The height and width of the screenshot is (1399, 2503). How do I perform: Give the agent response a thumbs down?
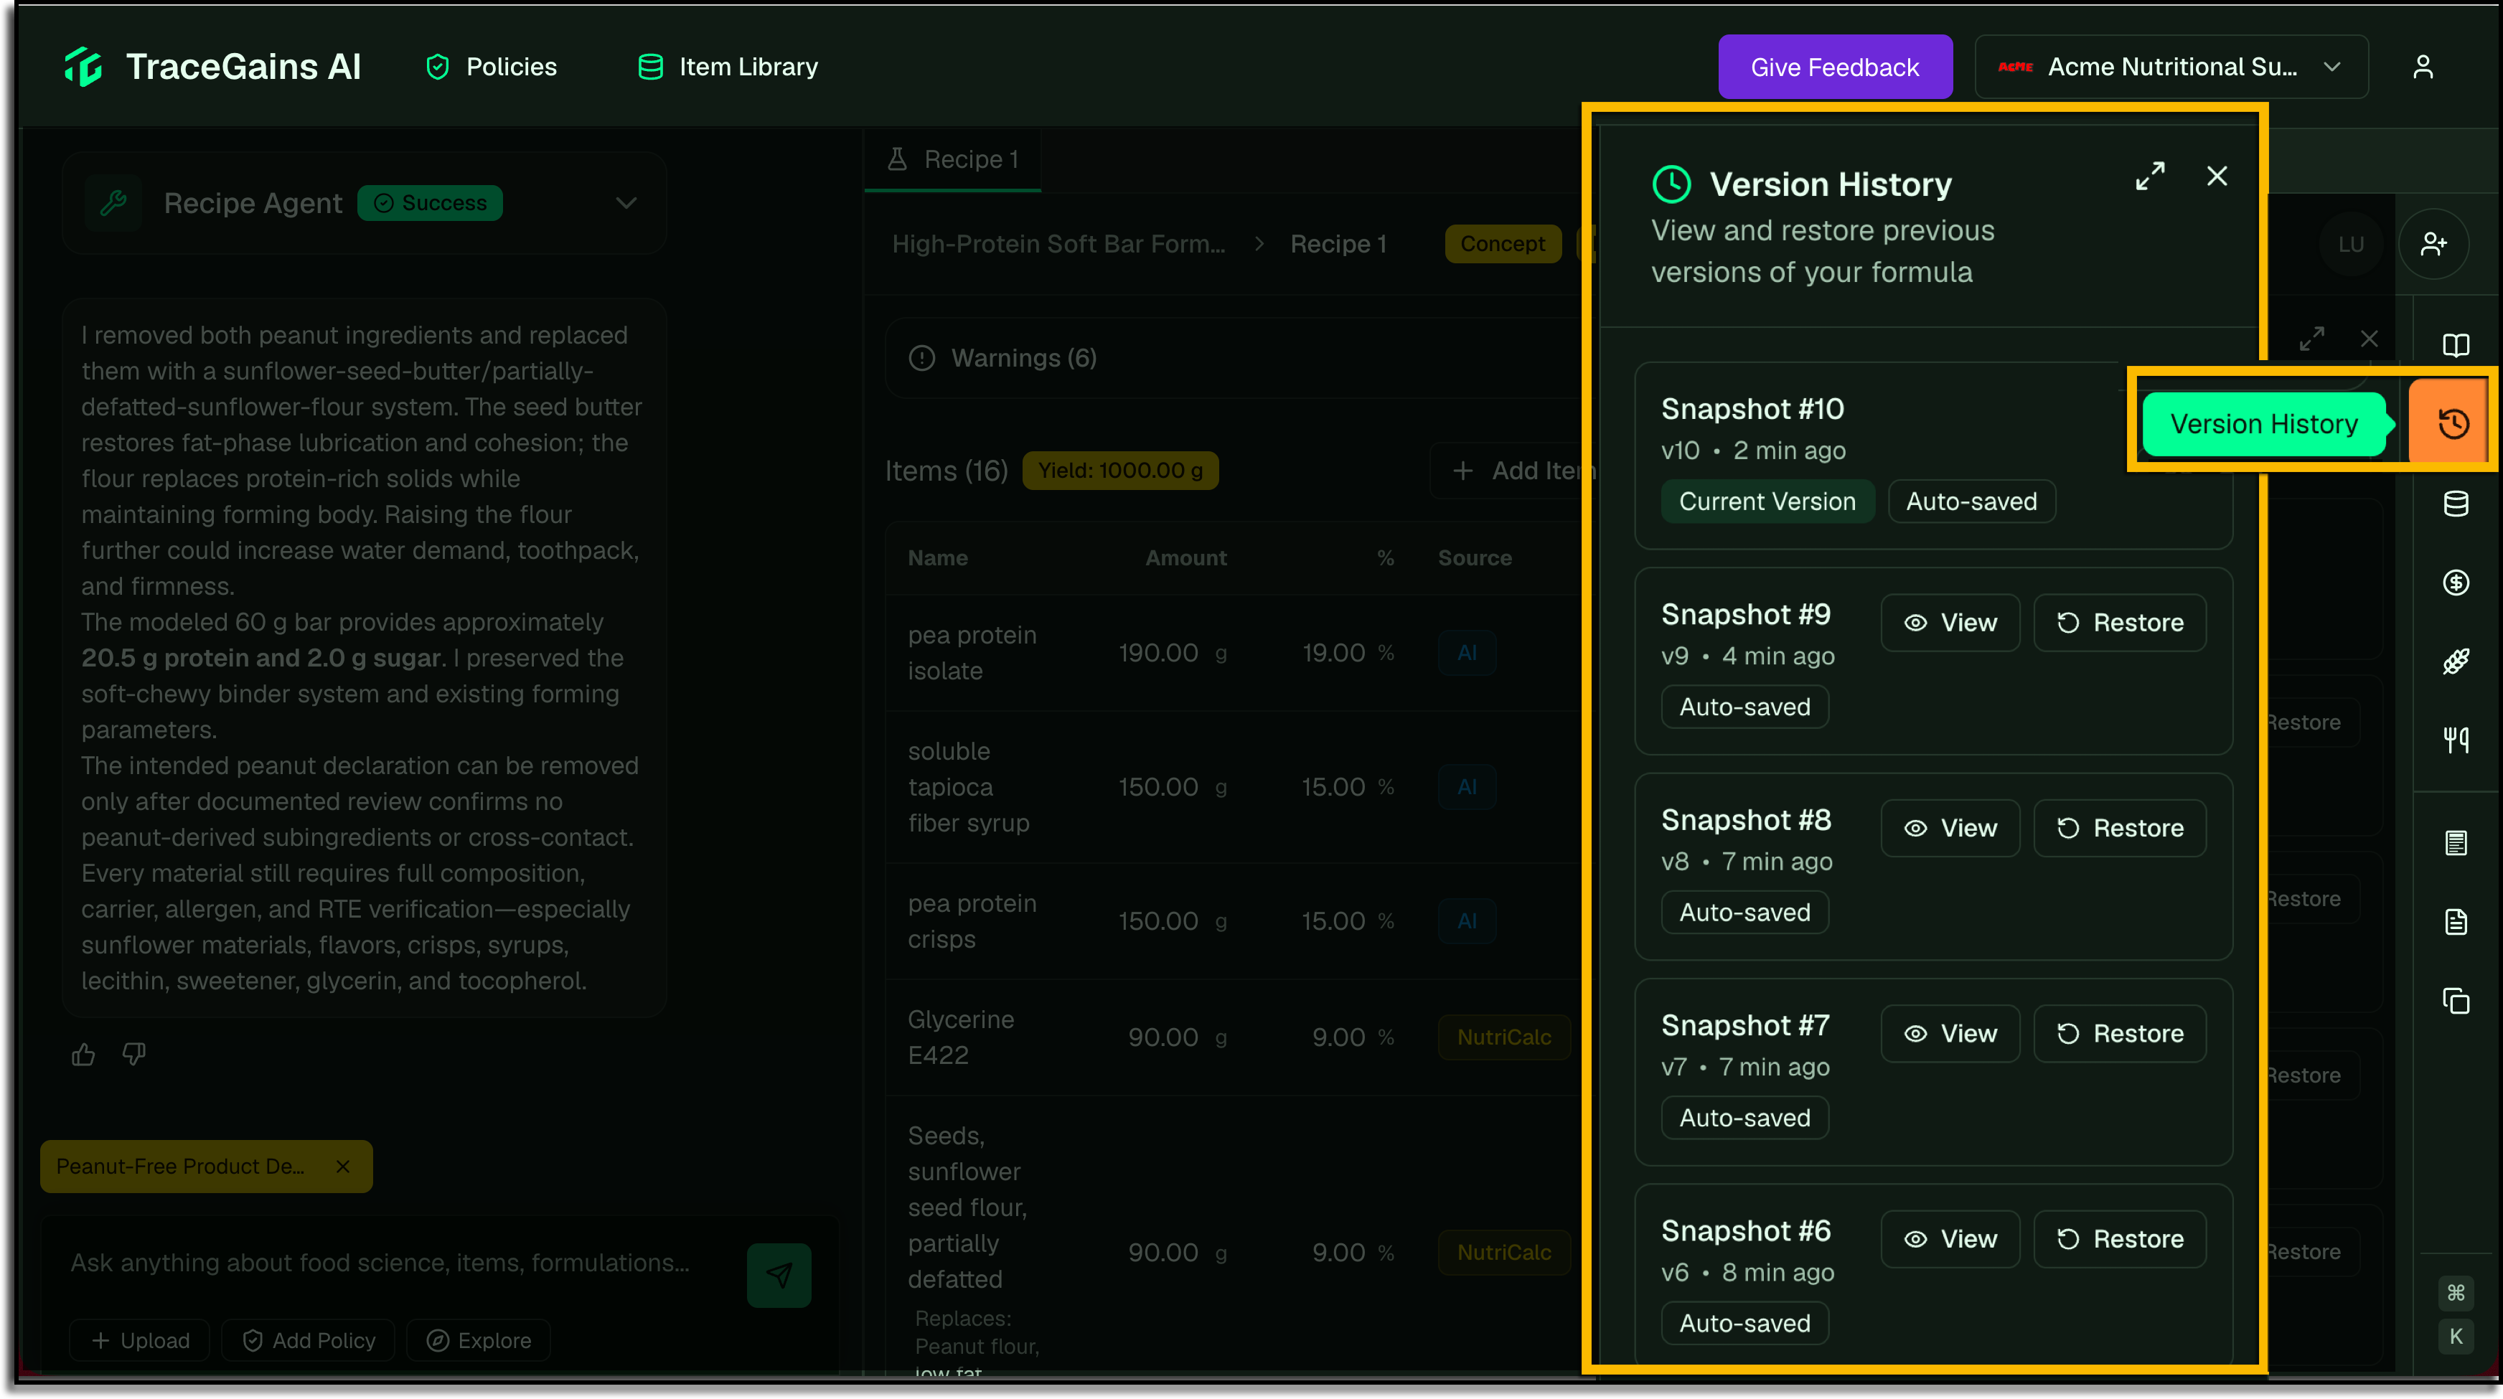coord(134,1054)
